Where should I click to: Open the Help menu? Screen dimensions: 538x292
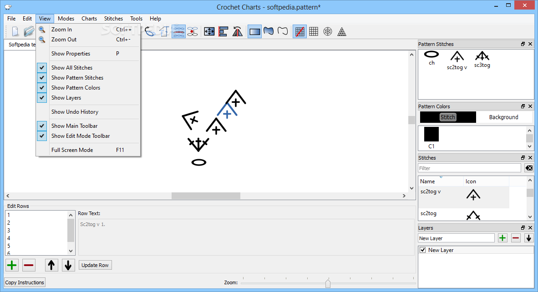[155, 19]
